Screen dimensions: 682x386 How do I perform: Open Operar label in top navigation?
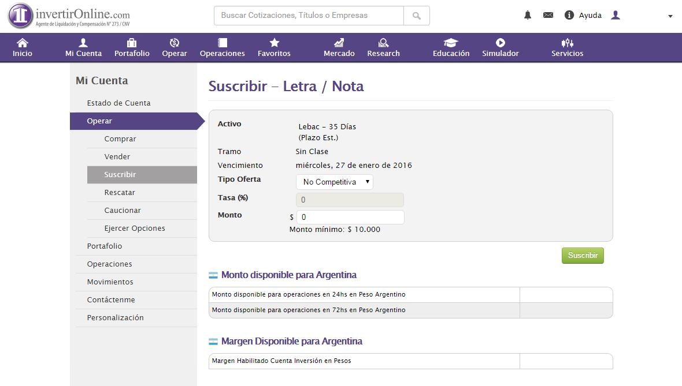click(x=175, y=54)
